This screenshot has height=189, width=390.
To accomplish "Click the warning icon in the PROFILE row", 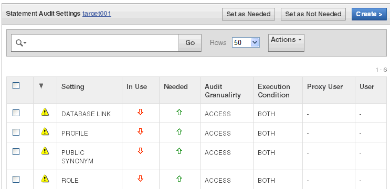I will (45, 131).
